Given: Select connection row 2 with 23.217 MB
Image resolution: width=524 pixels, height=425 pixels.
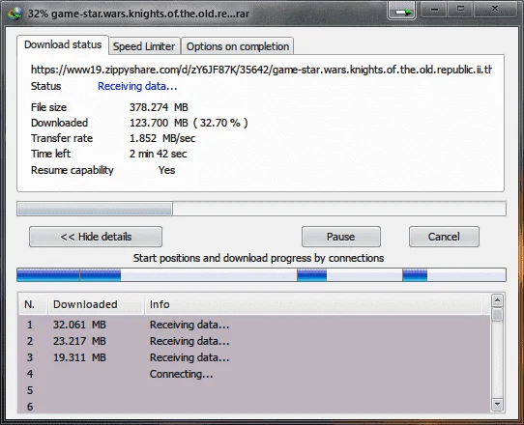Looking at the screenshot, I should pyautogui.click(x=254, y=341).
